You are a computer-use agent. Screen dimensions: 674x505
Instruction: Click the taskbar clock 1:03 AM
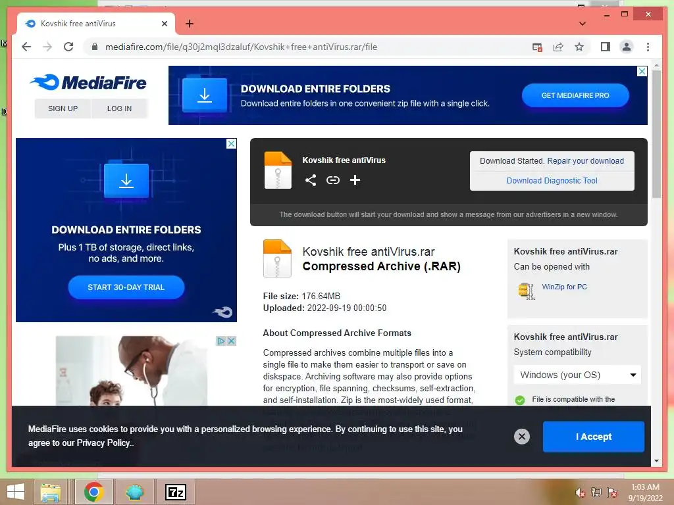pos(645,487)
